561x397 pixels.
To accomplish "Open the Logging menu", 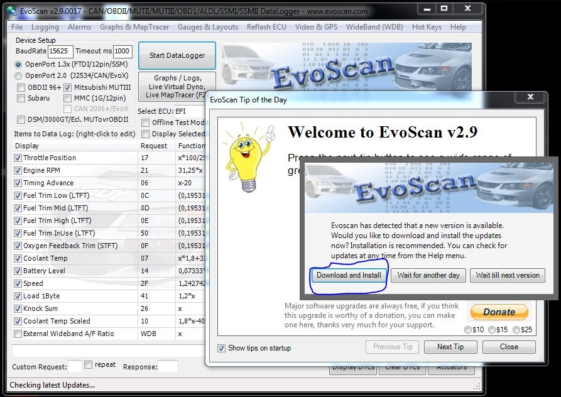I will coord(45,27).
